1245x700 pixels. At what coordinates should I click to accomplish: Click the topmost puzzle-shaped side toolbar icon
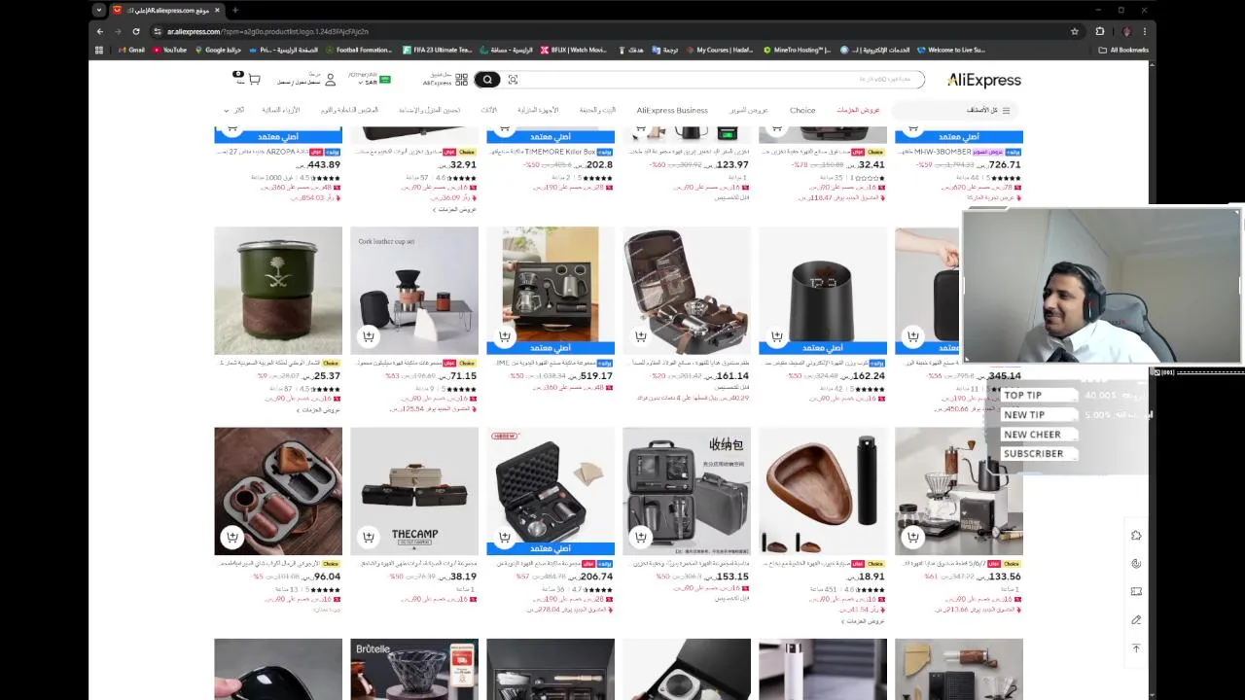pos(1136,535)
